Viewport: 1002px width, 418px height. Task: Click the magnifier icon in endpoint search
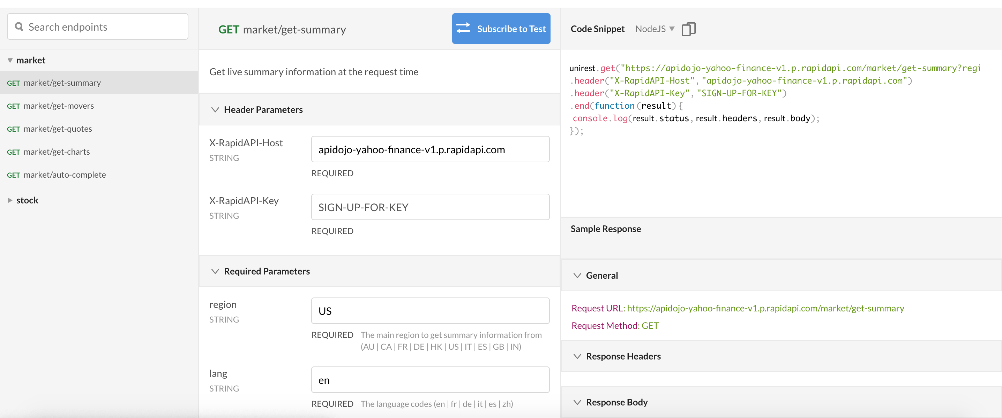click(x=19, y=26)
